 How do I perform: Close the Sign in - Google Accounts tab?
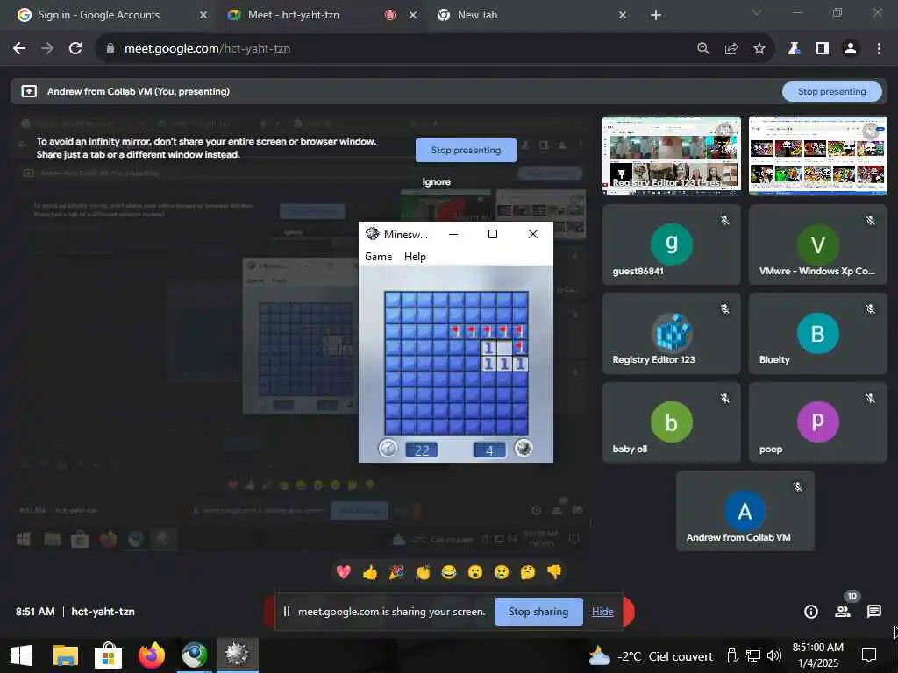(203, 15)
